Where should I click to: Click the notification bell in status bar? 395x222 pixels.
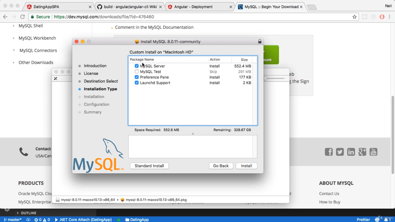(386, 220)
